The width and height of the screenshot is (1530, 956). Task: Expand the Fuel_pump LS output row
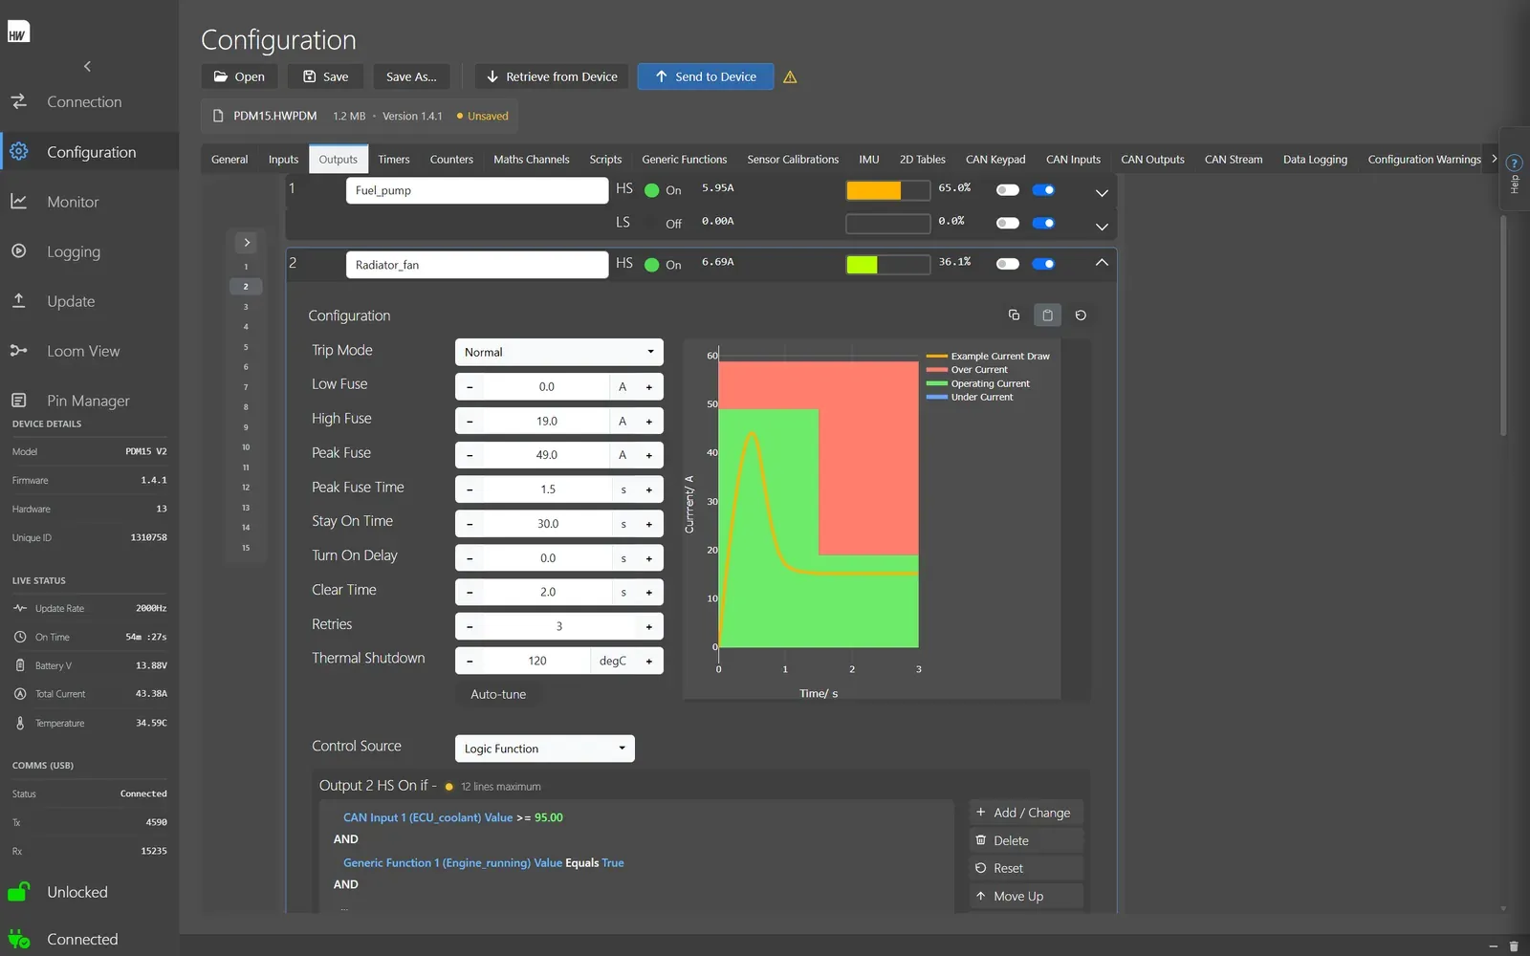click(x=1102, y=227)
